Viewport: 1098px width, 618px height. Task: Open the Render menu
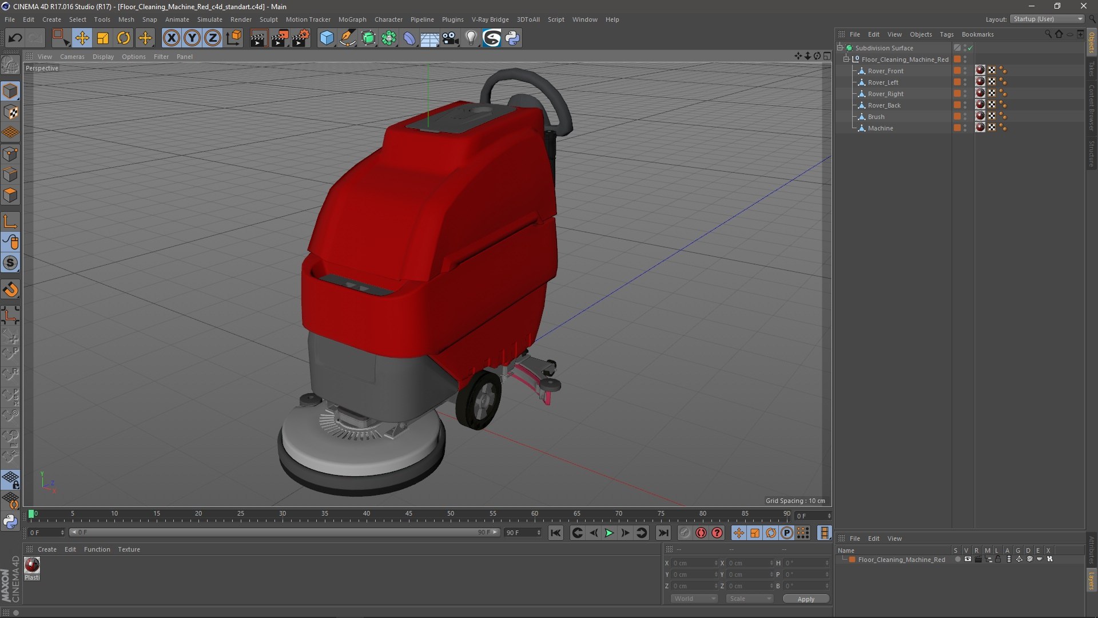241,19
